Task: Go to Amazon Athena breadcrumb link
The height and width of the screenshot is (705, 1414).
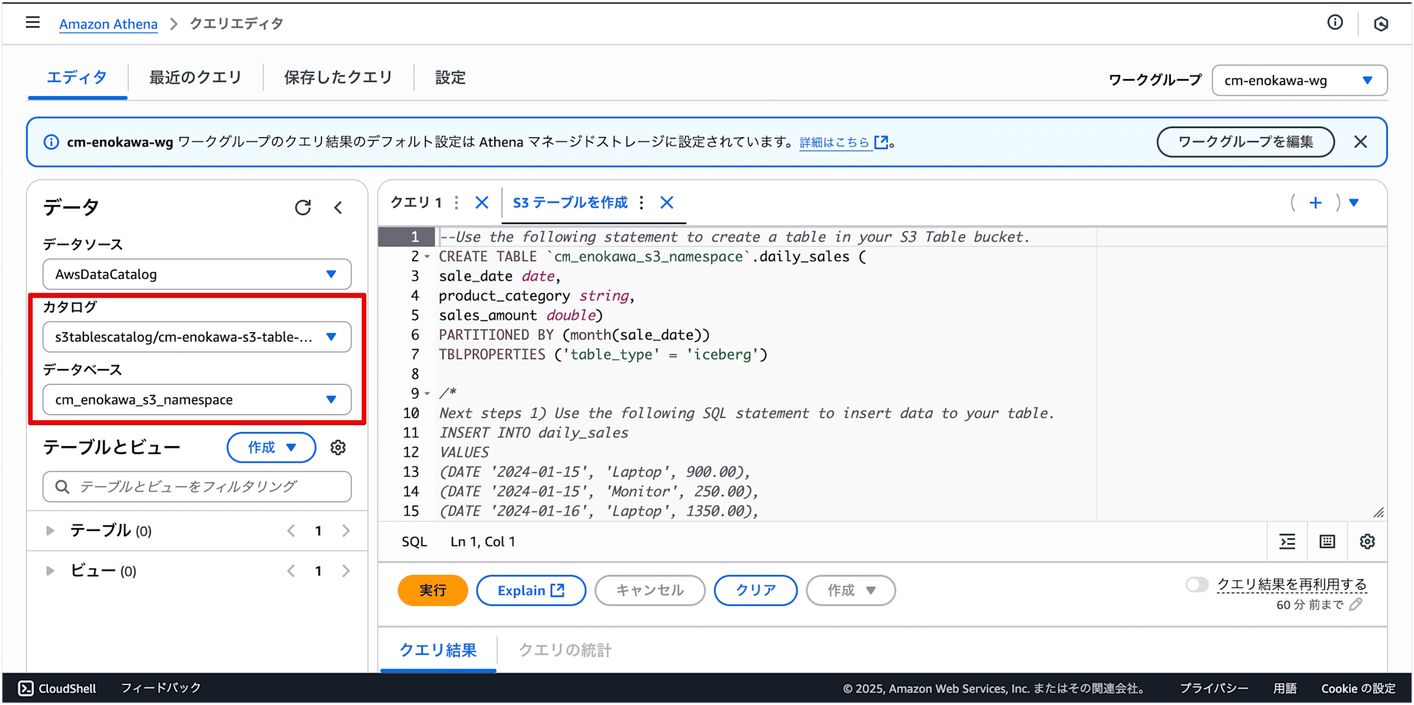Action: pos(108,24)
